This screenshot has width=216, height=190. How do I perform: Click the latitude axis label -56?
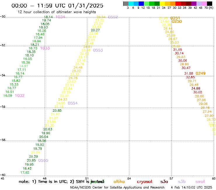(3, 107)
